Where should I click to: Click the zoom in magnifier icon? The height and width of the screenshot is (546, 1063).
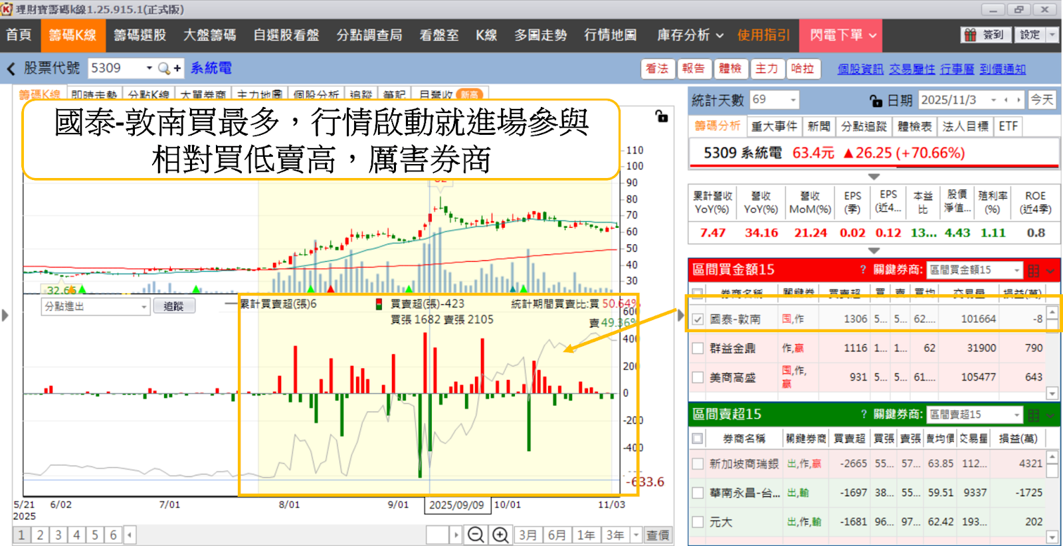(x=500, y=535)
